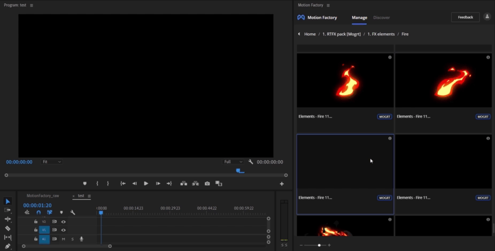
Task: Go to Home in the breadcrumb
Action: click(x=310, y=34)
